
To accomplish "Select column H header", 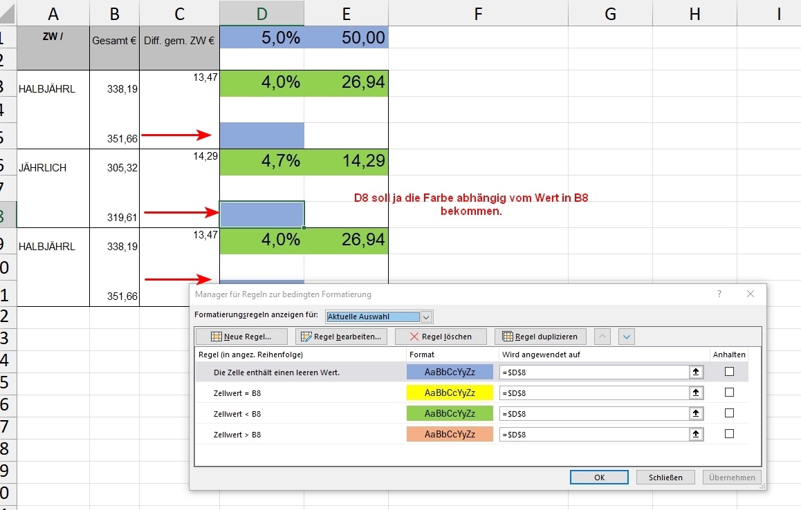I will click(x=694, y=13).
